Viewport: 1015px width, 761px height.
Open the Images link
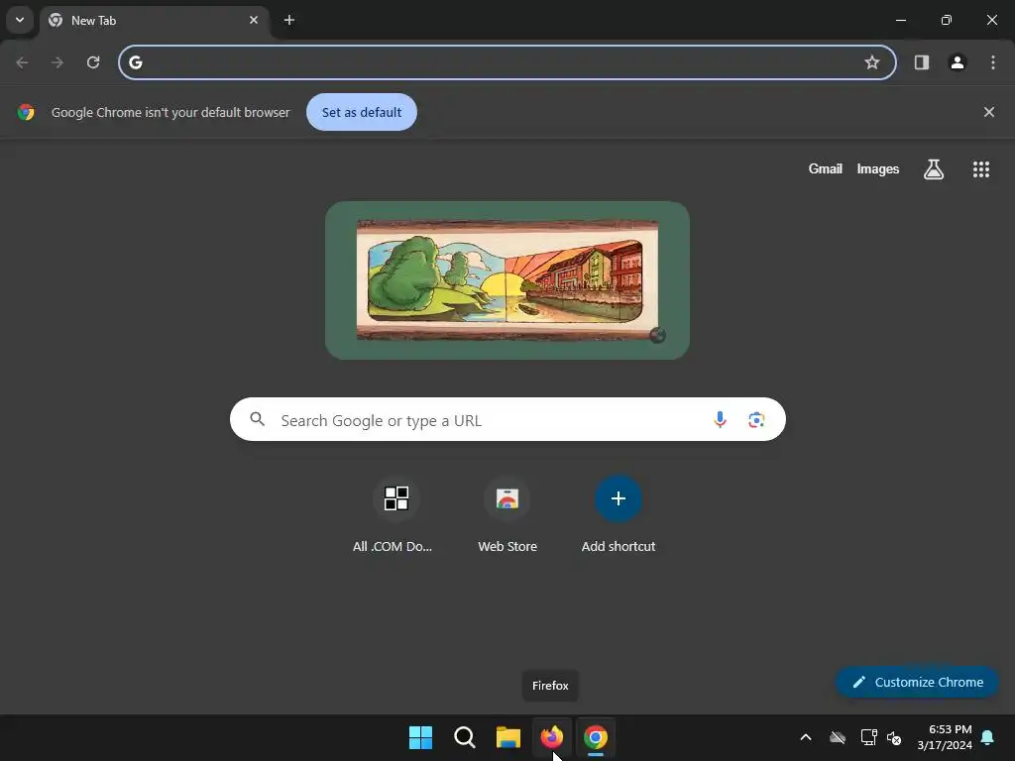877,168
